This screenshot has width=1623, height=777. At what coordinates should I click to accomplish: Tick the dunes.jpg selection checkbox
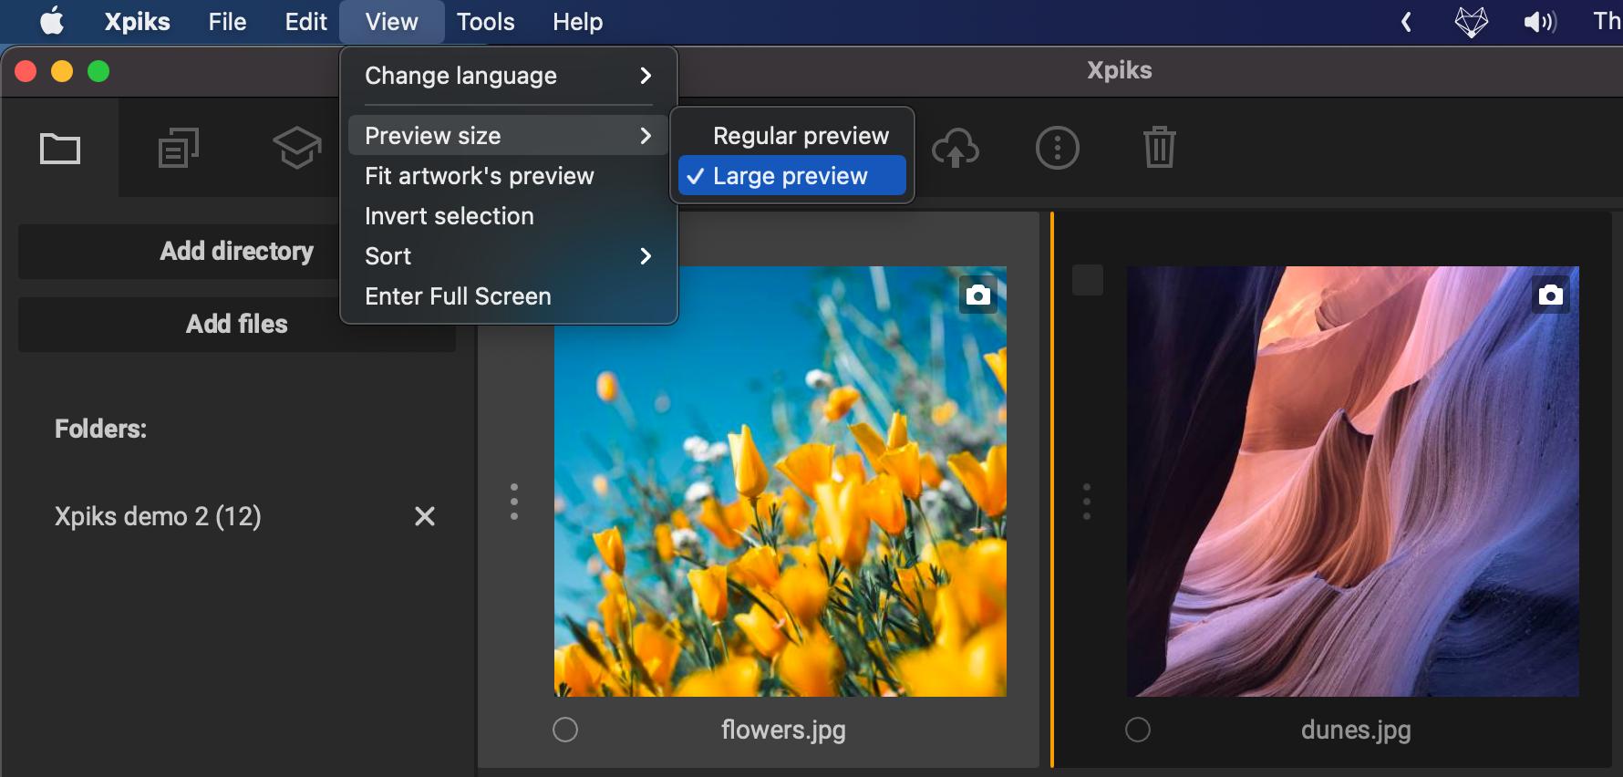pyautogui.click(x=1088, y=280)
